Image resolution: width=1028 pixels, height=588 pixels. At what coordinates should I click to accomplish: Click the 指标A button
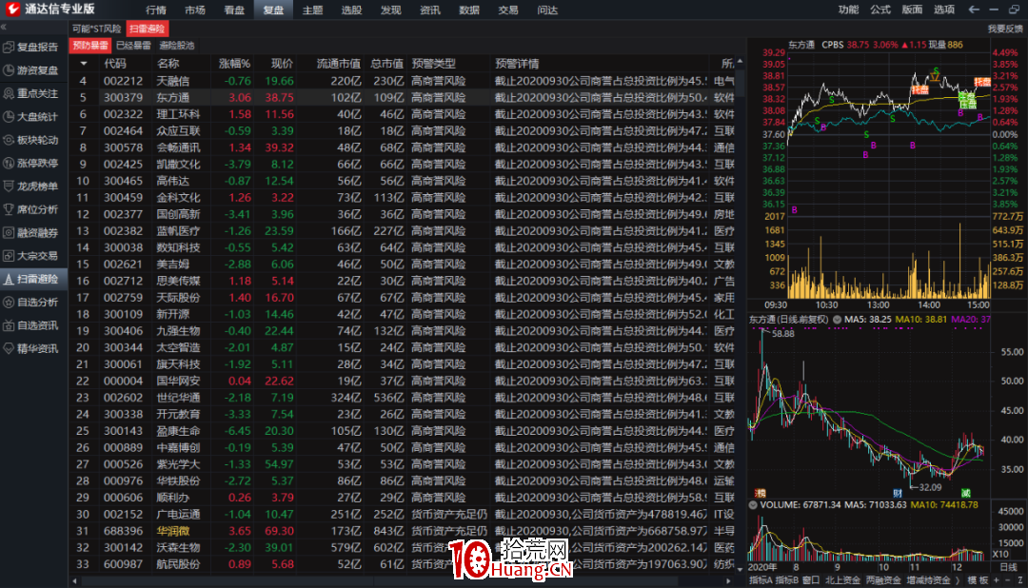pyautogui.click(x=761, y=580)
